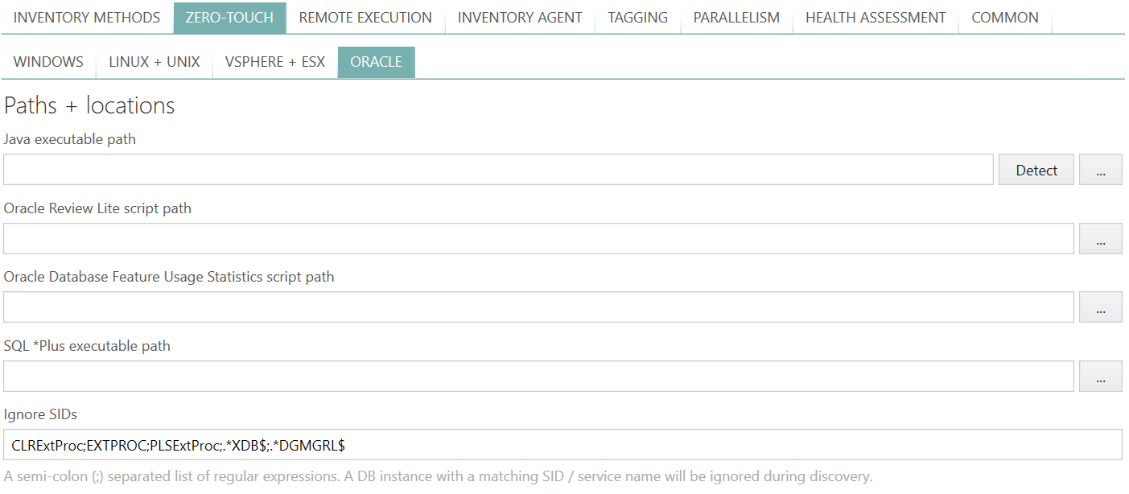Open the LINUX + UNIX sub-tab
The width and height of the screenshot is (1129, 494).
tap(154, 61)
